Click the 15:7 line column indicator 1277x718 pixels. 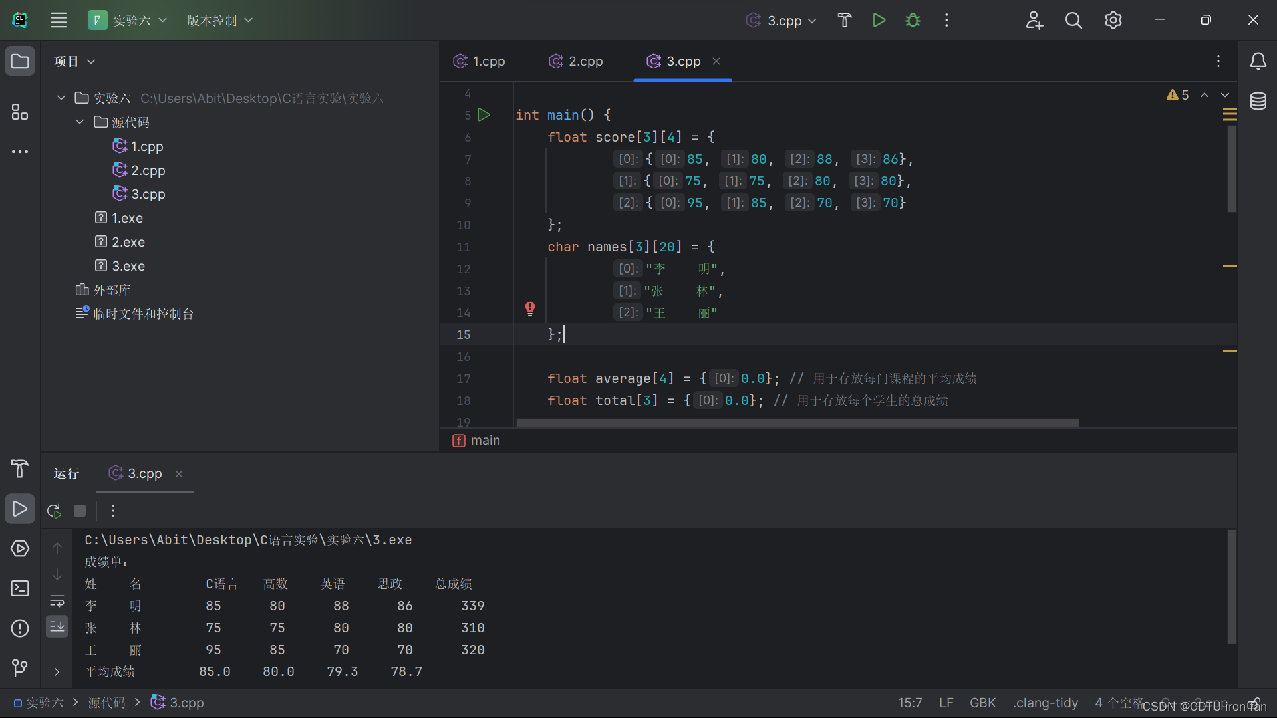pos(910,703)
